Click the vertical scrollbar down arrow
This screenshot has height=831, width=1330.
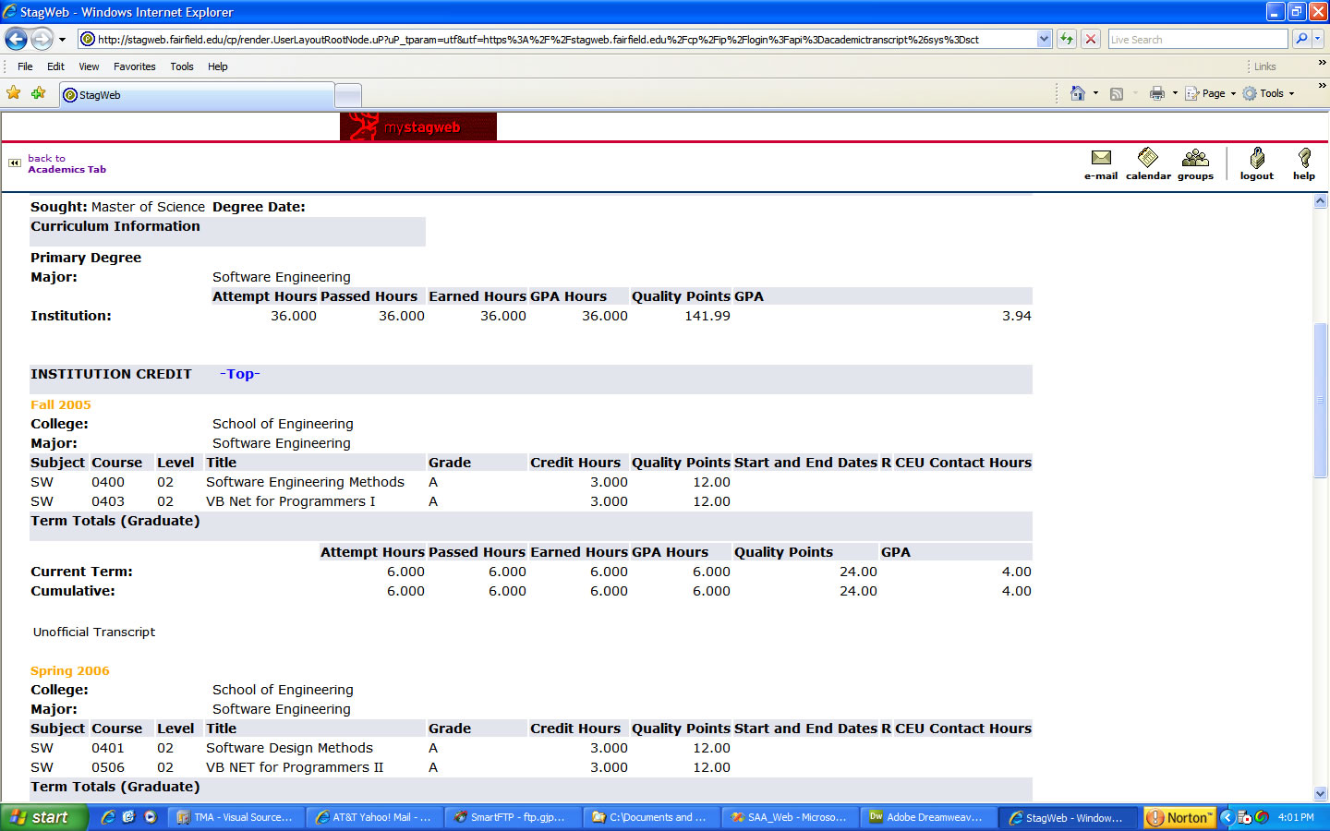coord(1320,793)
